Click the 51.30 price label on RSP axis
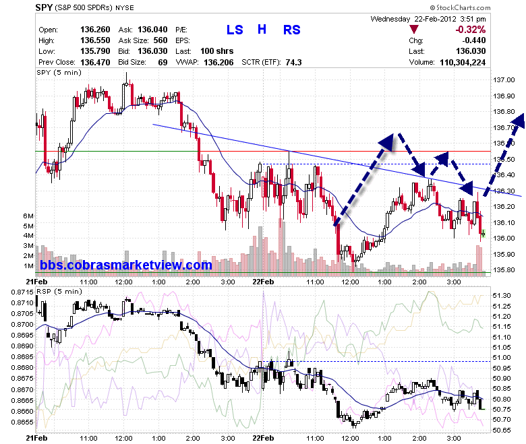This screenshot has height=444, width=526. click(502, 296)
